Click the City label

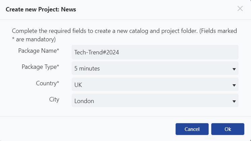[54, 99]
